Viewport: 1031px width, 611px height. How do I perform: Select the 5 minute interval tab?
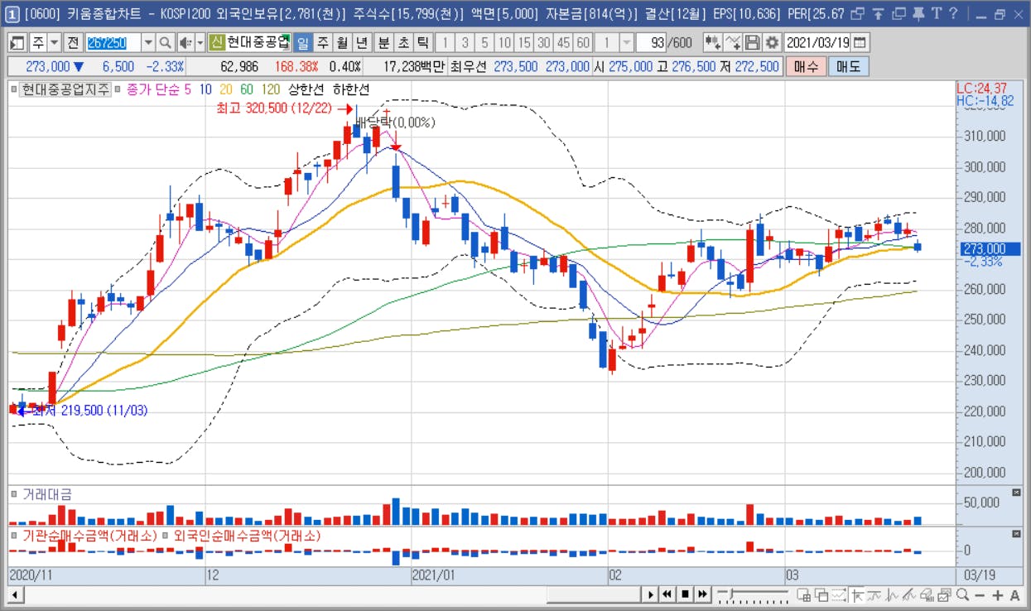point(484,42)
